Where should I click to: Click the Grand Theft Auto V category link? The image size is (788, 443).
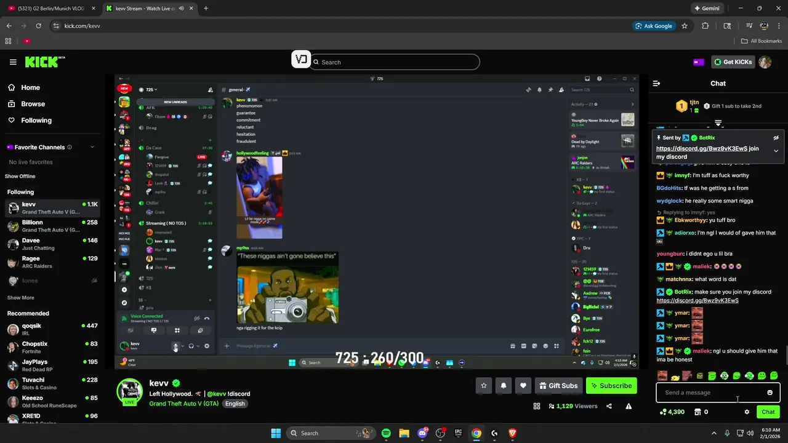click(183, 404)
